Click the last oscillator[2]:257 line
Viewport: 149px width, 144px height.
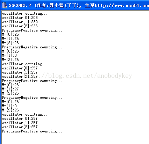20,127
